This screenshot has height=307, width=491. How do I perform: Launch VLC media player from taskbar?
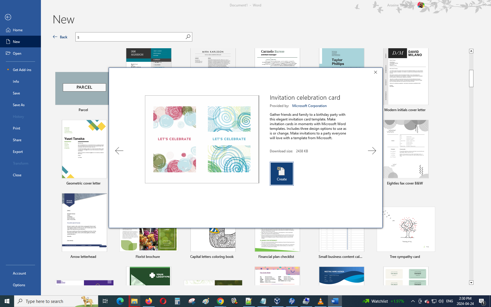pos(320,301)
